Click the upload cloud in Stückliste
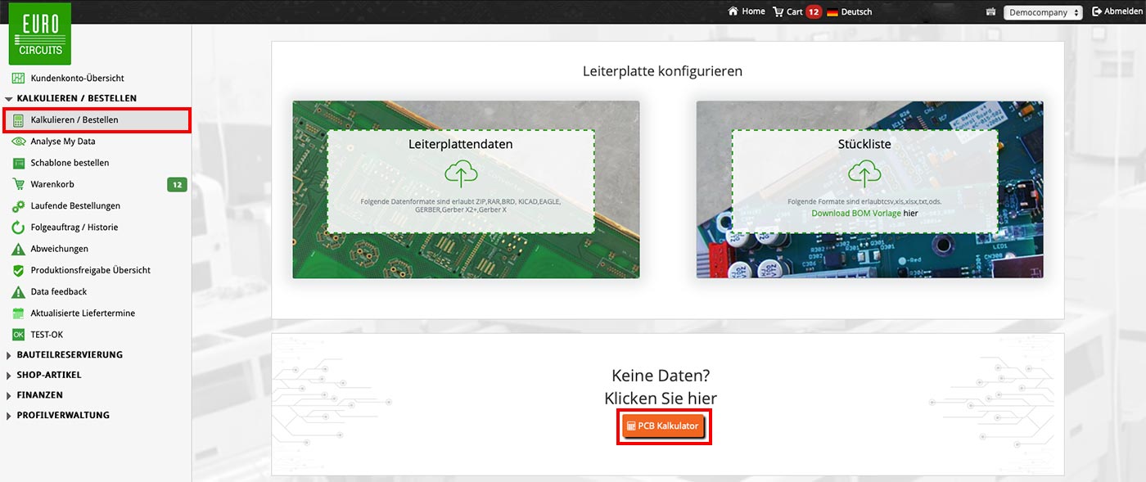 (864, 174)
